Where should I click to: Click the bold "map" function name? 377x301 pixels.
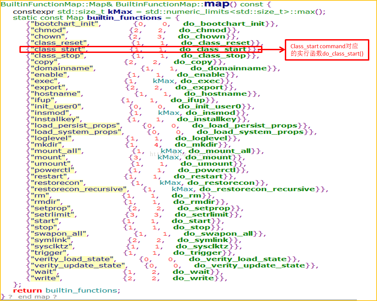point(217,4)
